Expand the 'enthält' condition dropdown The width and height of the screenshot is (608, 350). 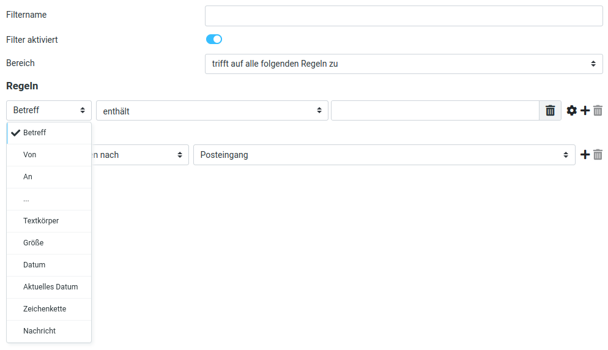point(212,111)
